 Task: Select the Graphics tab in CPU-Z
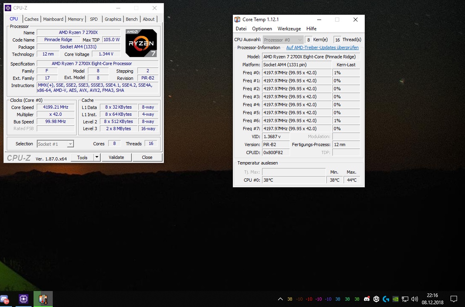coord(113,19)
